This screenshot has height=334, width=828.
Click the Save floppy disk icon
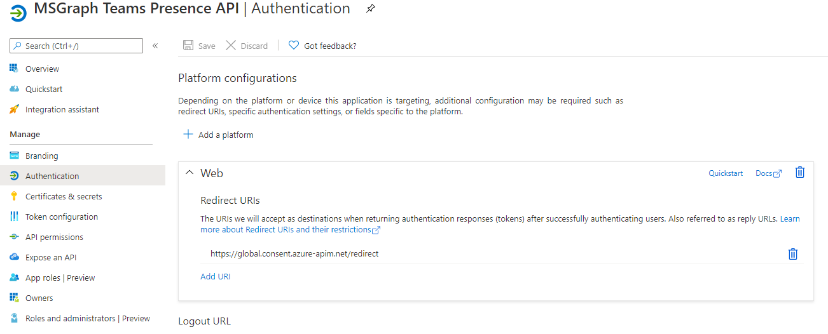[188, 45]
